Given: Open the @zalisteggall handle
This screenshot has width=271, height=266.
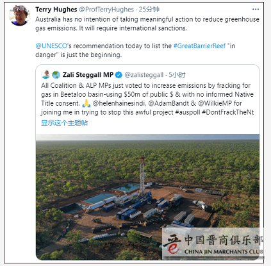Looking at the screenshot, I should (144, 75).
